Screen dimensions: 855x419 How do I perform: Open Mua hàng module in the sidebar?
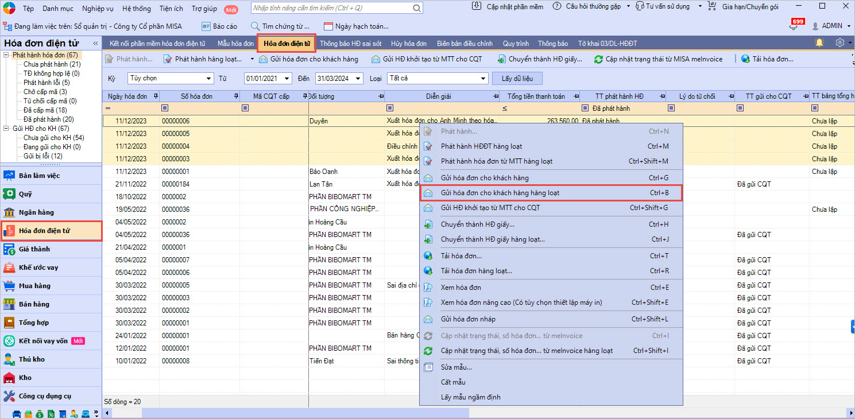tap(34, 286)
